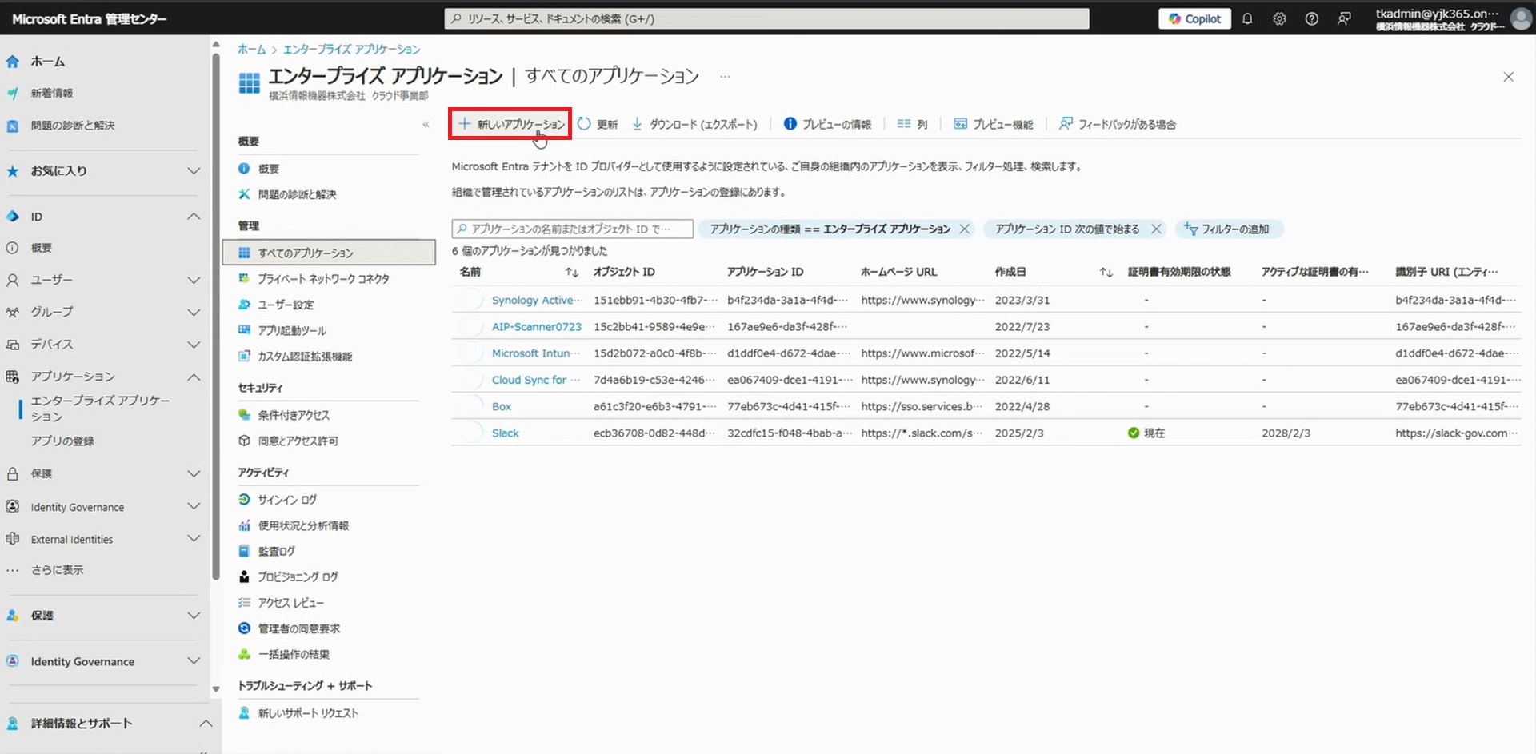Viewport: 1536px width, 754px height.
Task: Select アプリの登録 in the sidebar
Action: pos(62,441)
